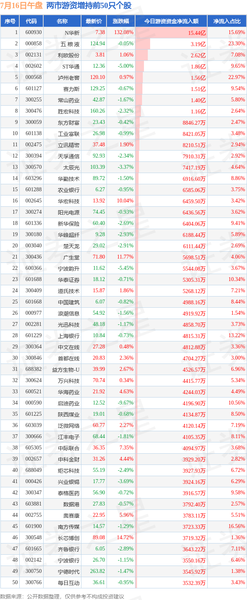This screenshot has width=247, height=600.
Task: Select stock name 农业银行
Action: [x=69, y=190]
